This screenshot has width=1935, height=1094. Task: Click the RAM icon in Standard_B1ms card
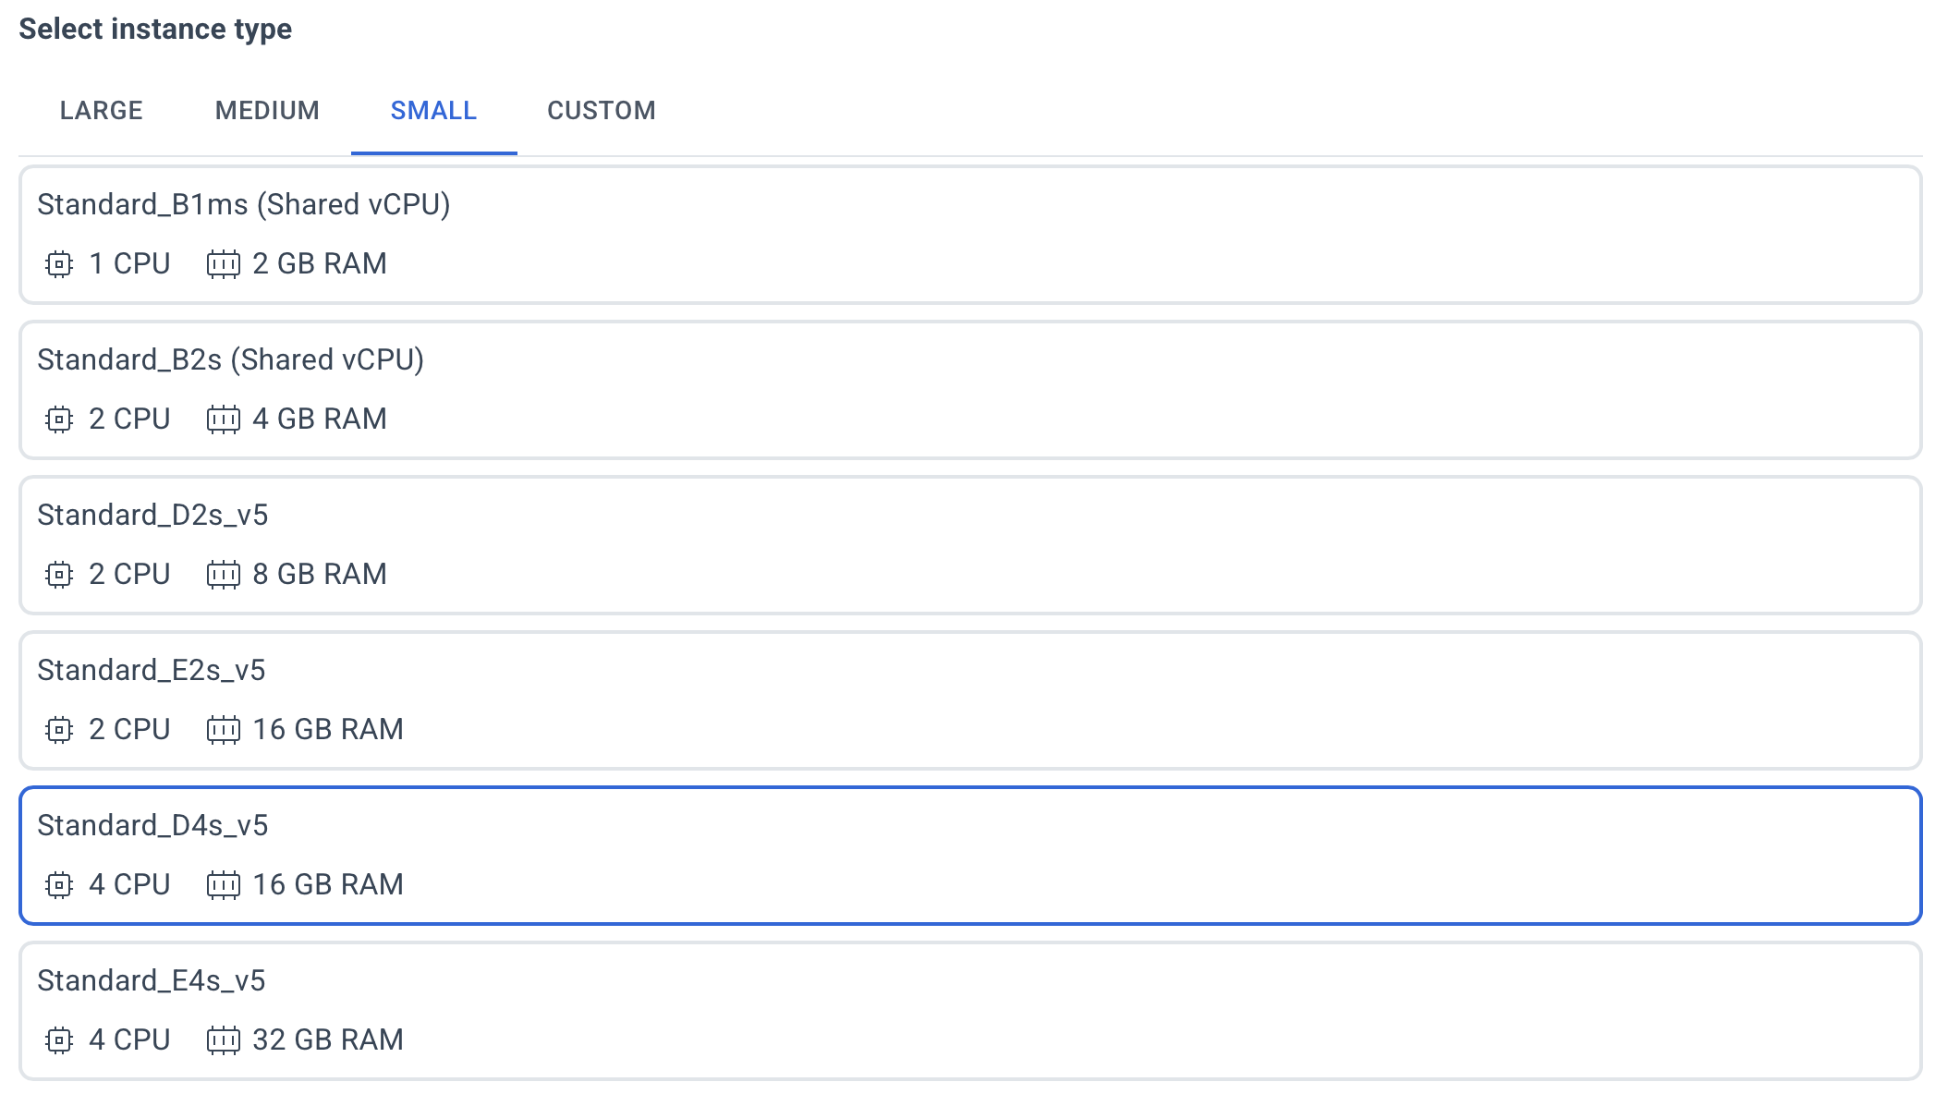click(x=223, y=264)
